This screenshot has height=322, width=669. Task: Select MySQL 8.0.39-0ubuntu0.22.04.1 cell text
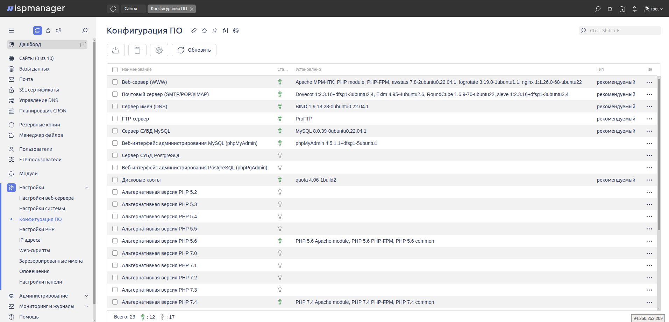[331, 131]
